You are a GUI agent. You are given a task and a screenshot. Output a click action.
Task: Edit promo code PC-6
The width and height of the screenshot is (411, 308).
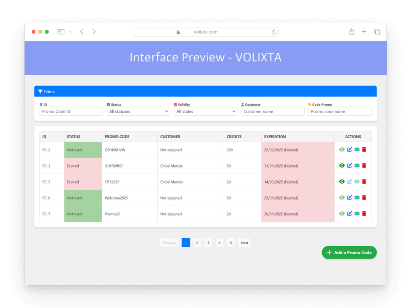(350, 198)
